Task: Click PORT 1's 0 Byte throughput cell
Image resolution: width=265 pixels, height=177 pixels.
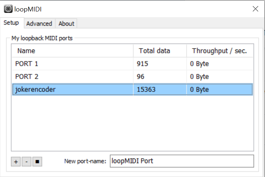Action: 220,64
